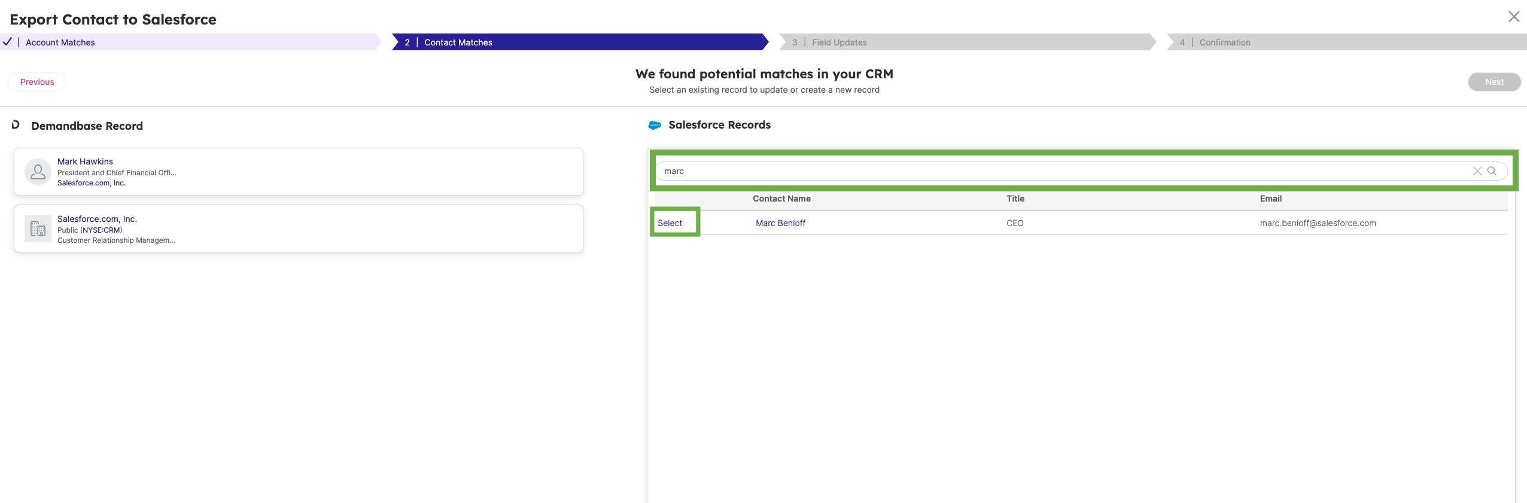Clear the search field with the X icon

1477,171
